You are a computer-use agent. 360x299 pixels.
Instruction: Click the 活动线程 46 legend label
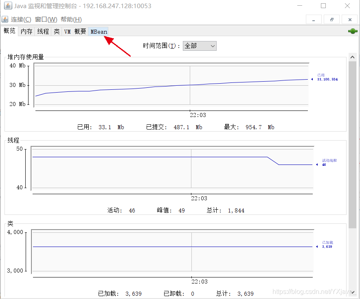329,162
